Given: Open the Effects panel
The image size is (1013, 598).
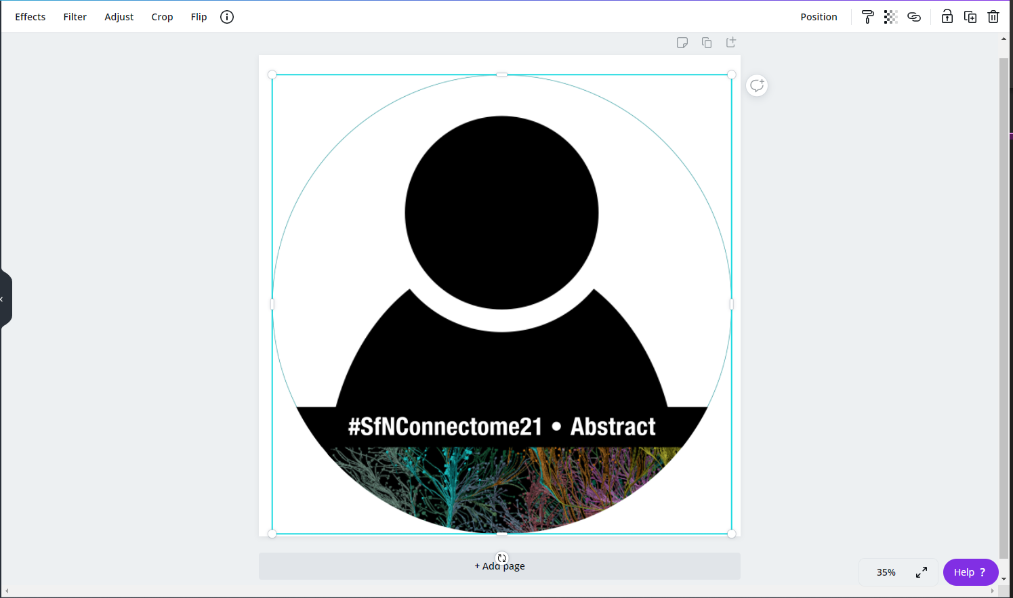Looking at the screenshot, I should pyautogui.click(x=30, y=17).
